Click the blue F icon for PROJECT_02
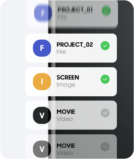Image resolution: width=134 pixels, height=159 pixels. (42, 48)
